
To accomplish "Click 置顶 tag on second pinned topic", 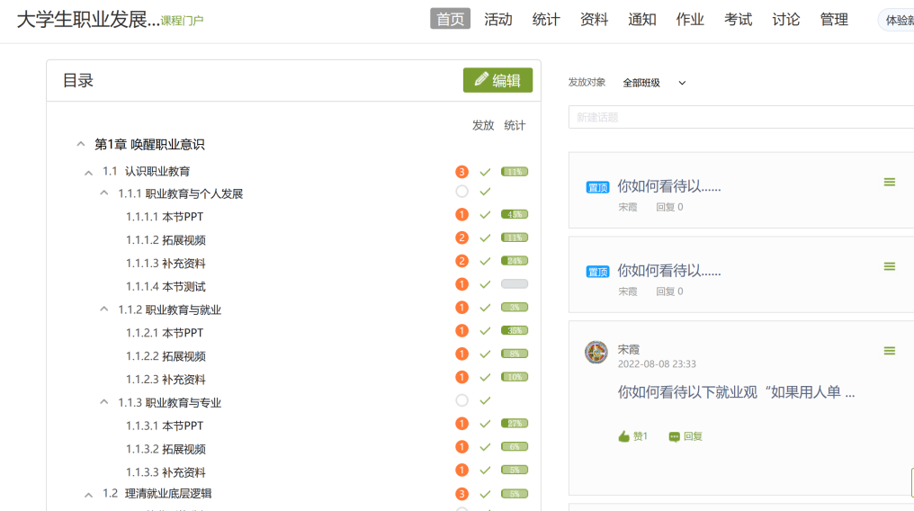I will 597,272.
